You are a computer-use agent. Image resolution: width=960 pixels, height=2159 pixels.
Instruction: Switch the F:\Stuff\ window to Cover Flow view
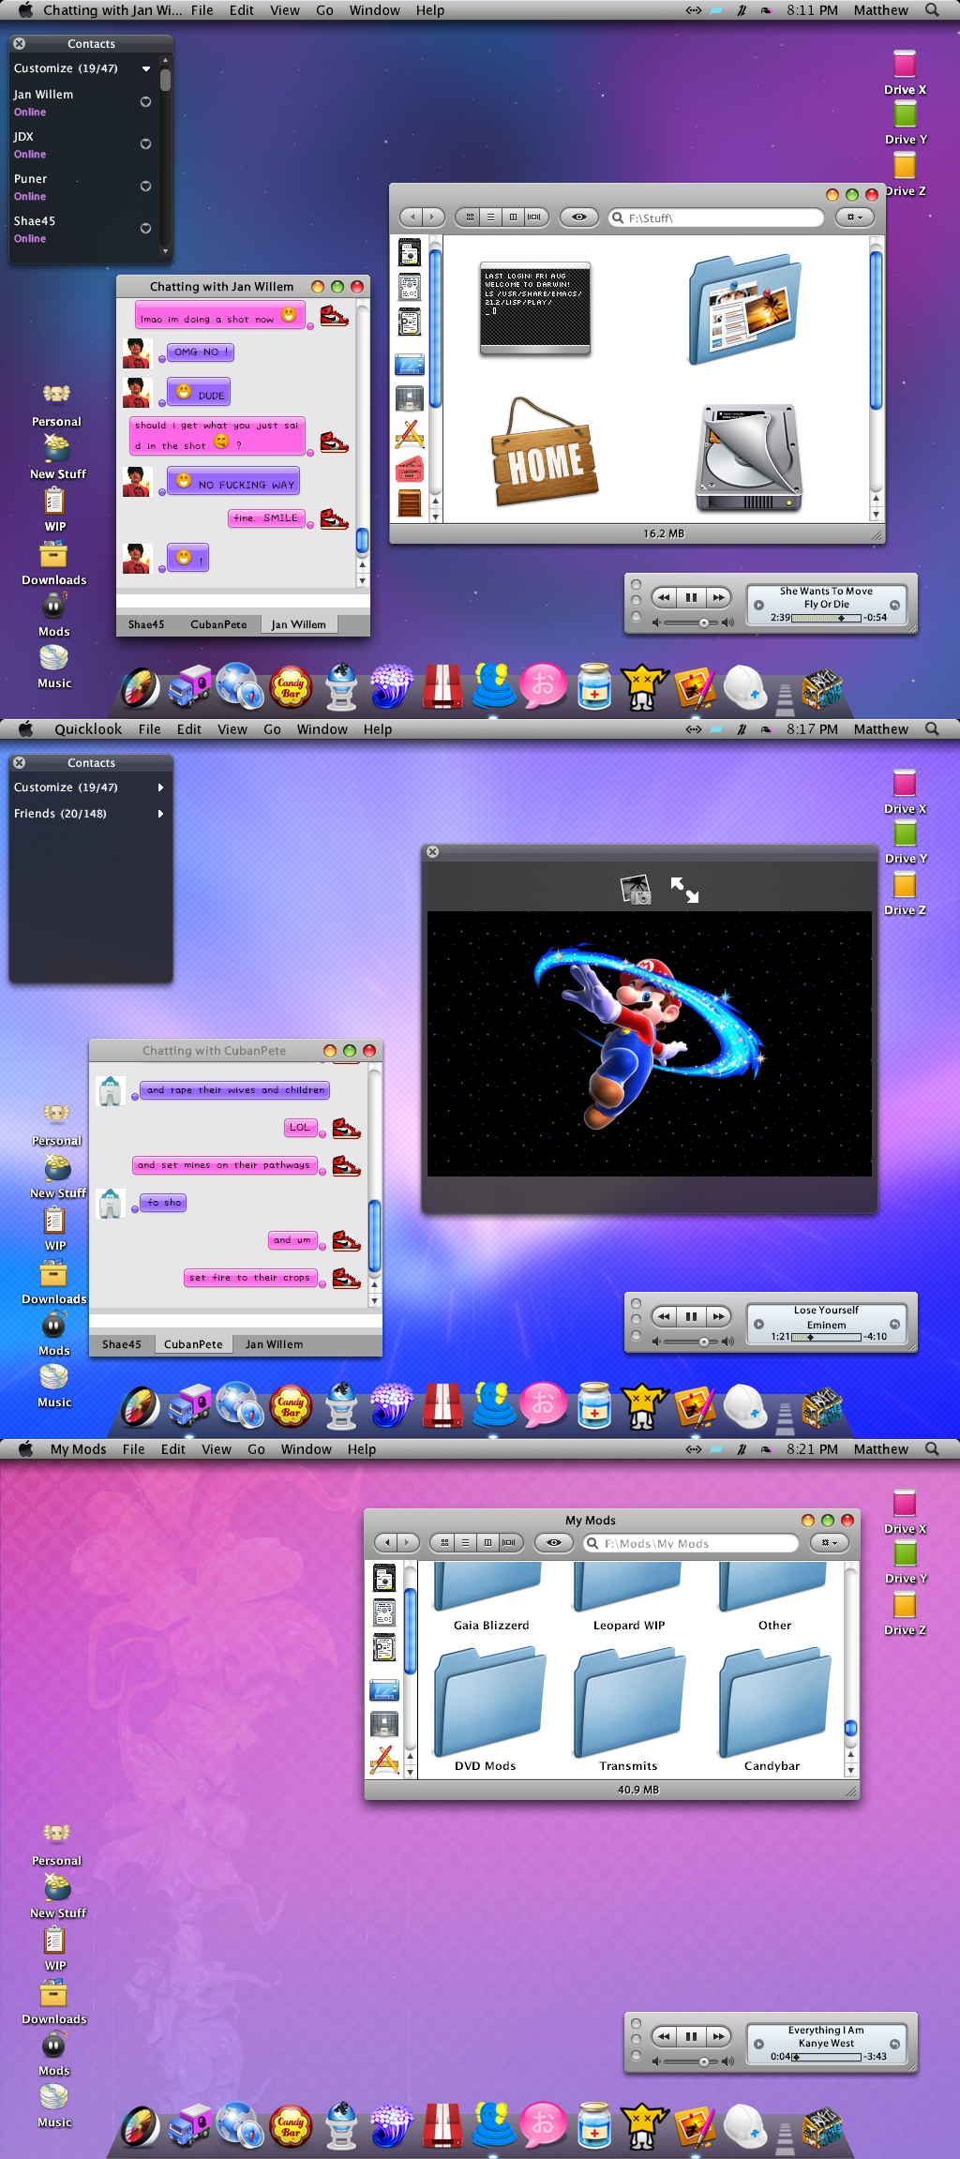(x=535, y=217)
